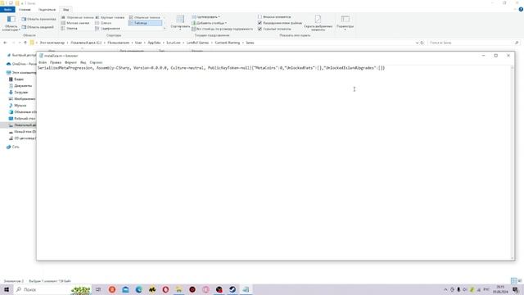524x295 pixels.
Task: Open OneDrive in the navigation pane
Action: (21, 64)
